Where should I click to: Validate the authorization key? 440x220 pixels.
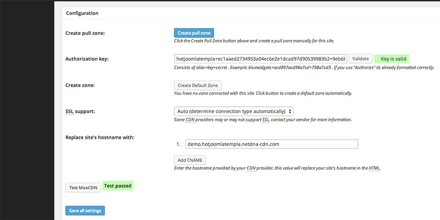click(361, 59)
